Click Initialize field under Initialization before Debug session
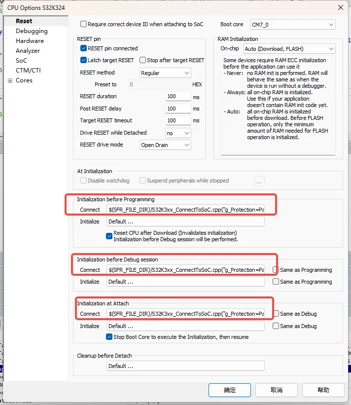The height and width of the screenshot is (405, 351). (x=185, y=282)
